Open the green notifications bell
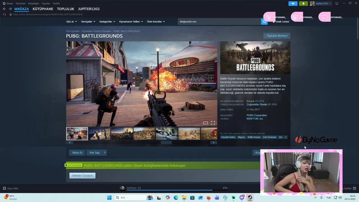359x202 pixels. point(303,3)
